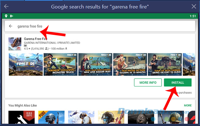Click the 4.5 star rating text
This screenshot has width=200, height=126.
coord(27,49)
